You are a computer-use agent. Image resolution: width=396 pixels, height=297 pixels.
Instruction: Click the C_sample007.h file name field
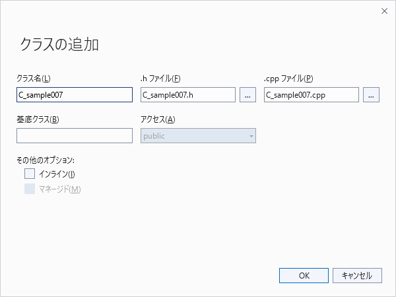188,95
